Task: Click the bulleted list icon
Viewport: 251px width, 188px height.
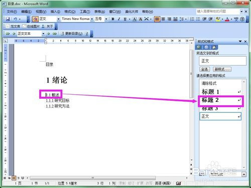Action: point(198,19)
